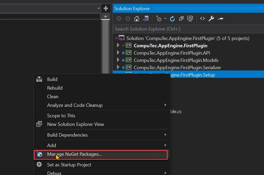Click the NuGet icon beside Manage NuGet Packages
This screenshot has width=264, height=175.
39,154
